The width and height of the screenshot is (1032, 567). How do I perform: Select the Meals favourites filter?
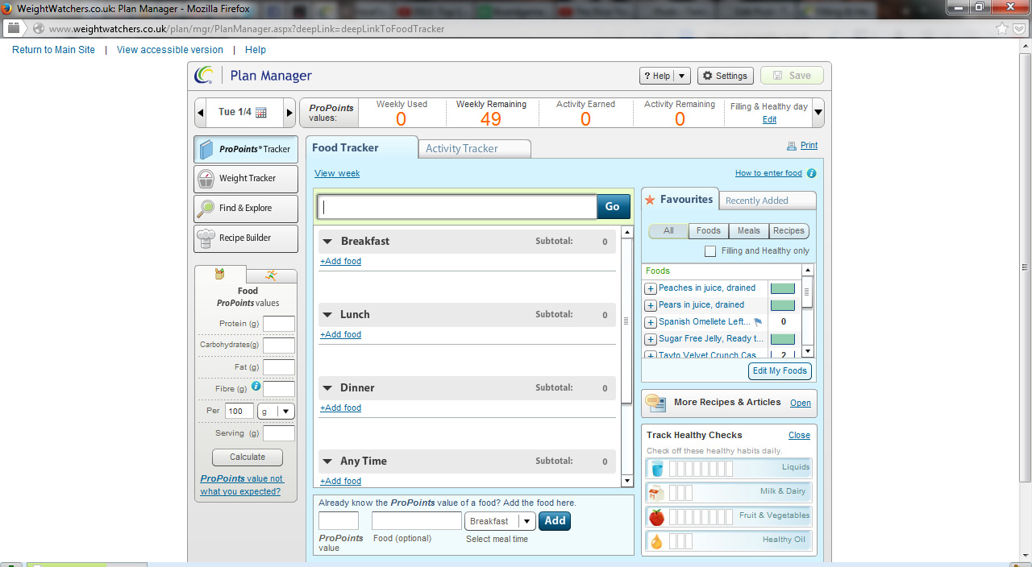(749, 231)
